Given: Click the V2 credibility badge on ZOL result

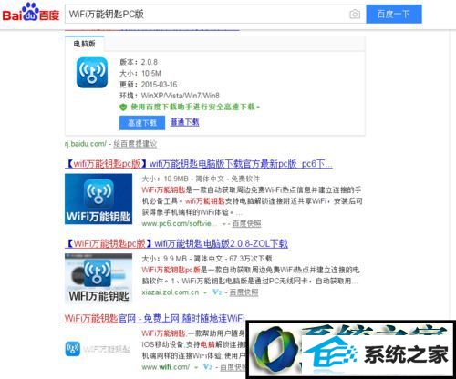Looking at the screenshot, I should (x=217, y=292).
